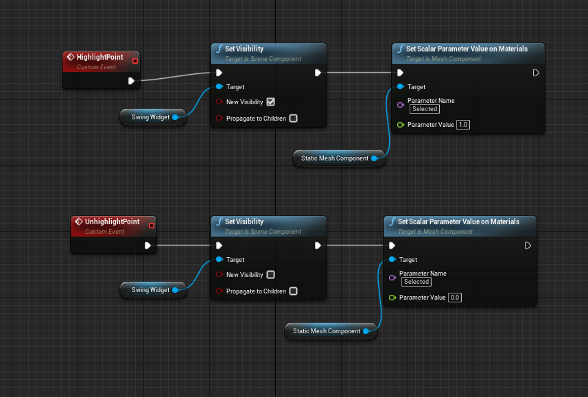Enable Propagate to Children in top node
588x397 pixels.
click(x=293, y=119)
